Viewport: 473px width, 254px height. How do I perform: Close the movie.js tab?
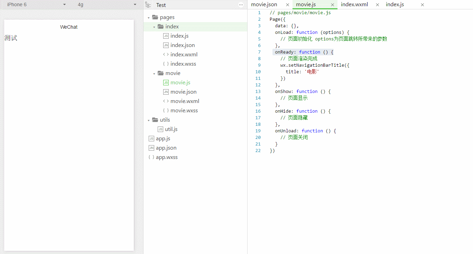click(x=333, y=5)
